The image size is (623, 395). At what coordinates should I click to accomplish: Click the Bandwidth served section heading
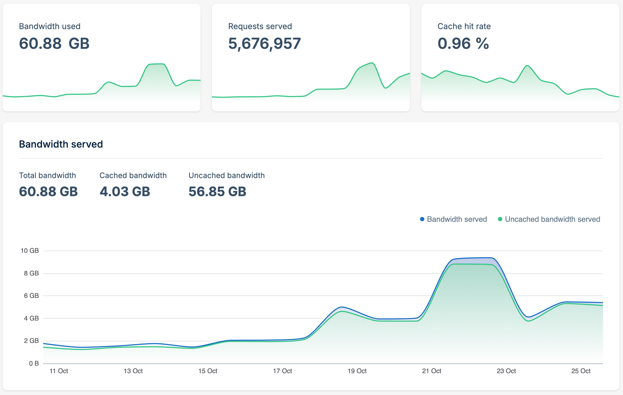tap(61, 144)
